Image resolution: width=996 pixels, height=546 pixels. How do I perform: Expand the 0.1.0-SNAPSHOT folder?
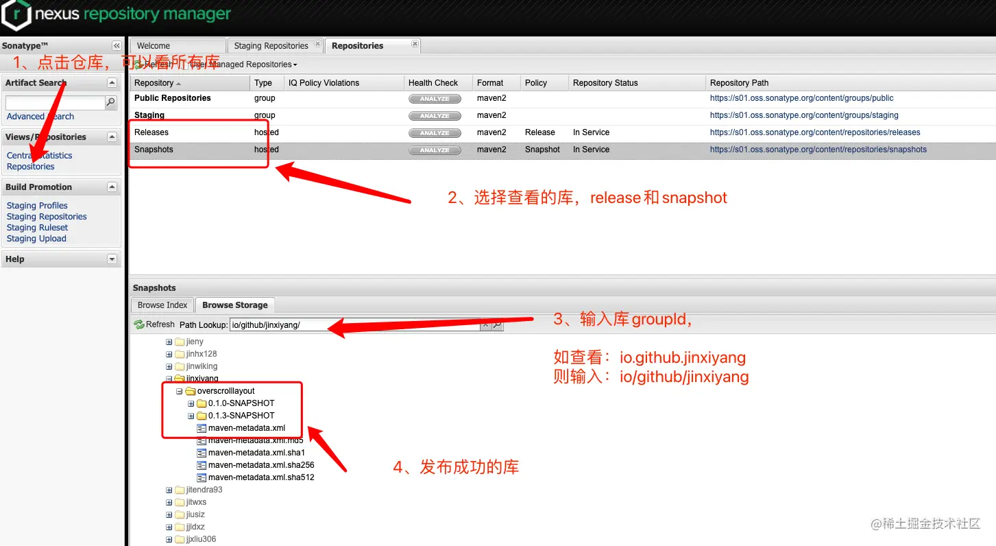point(191,403)
